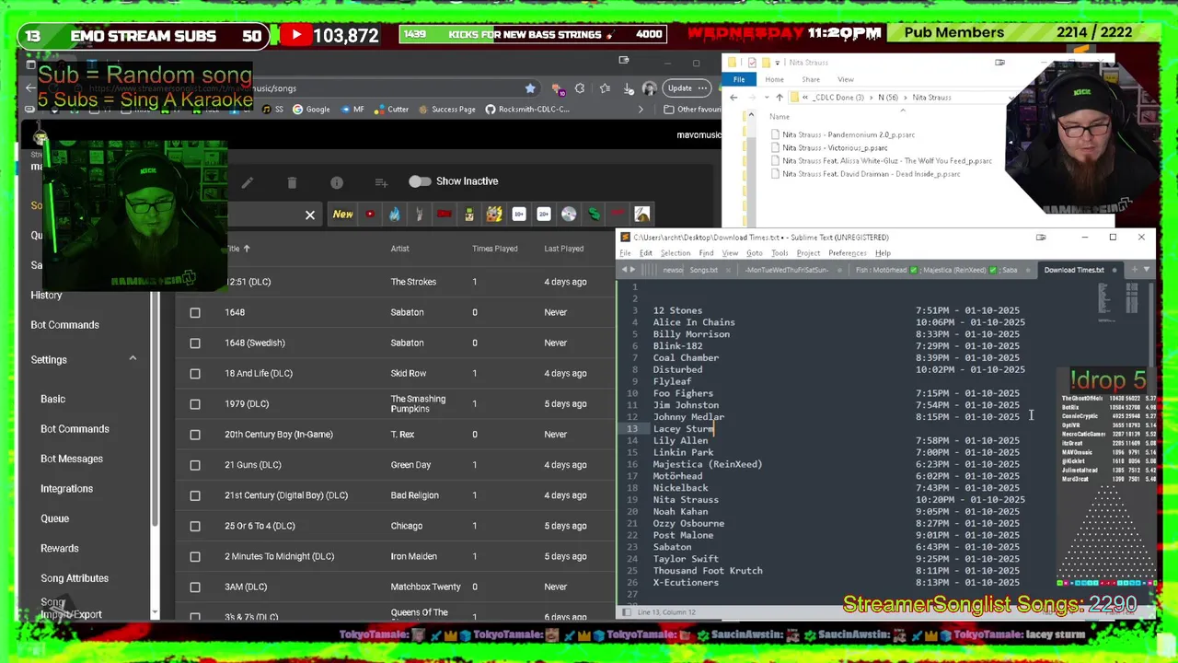The height and width of the screenshot is (663, 1178).
Task: Check the 25 Or 6 To 4 checkbox
Action: pos(195,526)
